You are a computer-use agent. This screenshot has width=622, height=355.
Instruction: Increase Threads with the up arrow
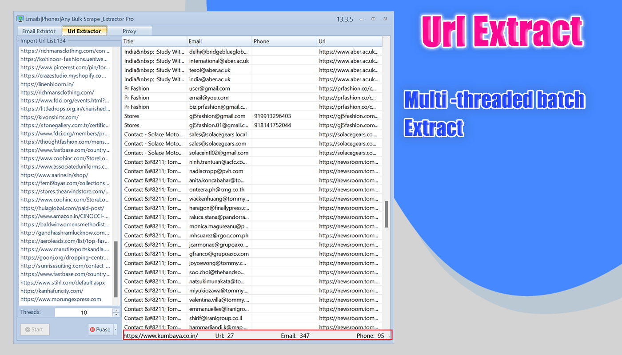pos(116,311)
